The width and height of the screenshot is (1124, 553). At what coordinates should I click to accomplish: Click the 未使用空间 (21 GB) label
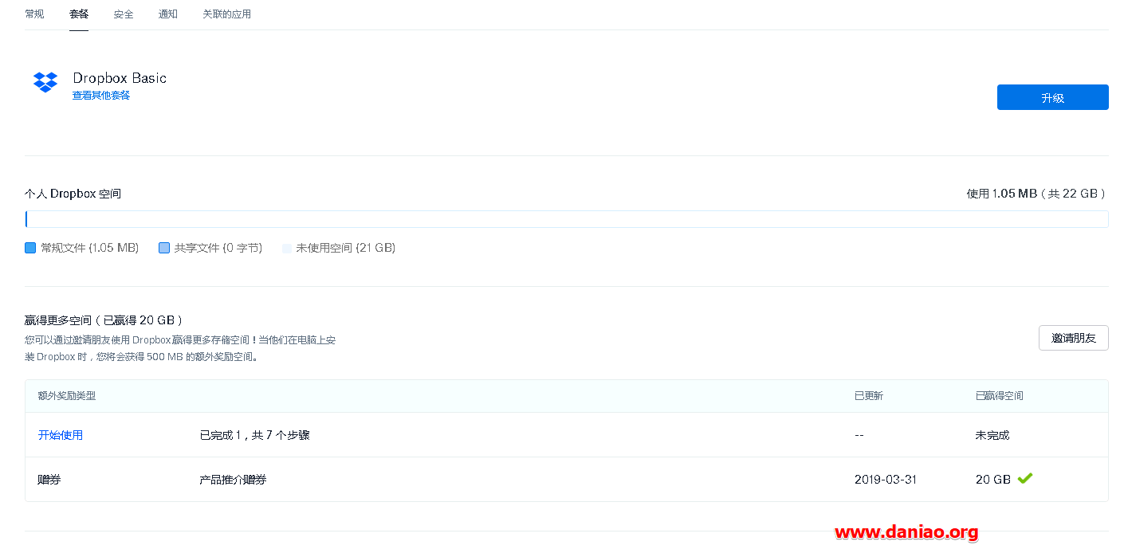[x=346, y=248]
